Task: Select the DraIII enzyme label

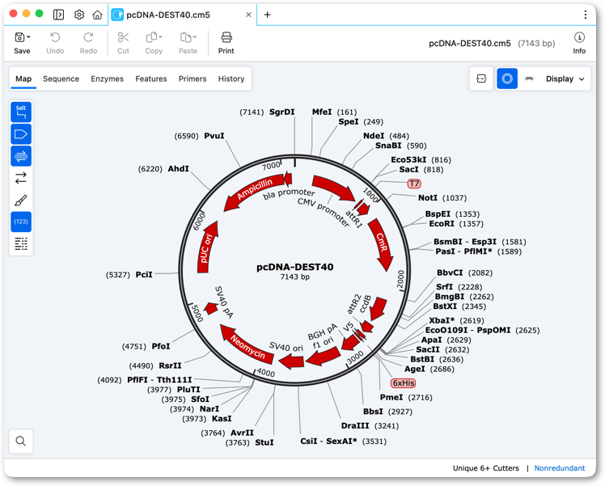Action: pyautogui.click(x=355, y=426)
